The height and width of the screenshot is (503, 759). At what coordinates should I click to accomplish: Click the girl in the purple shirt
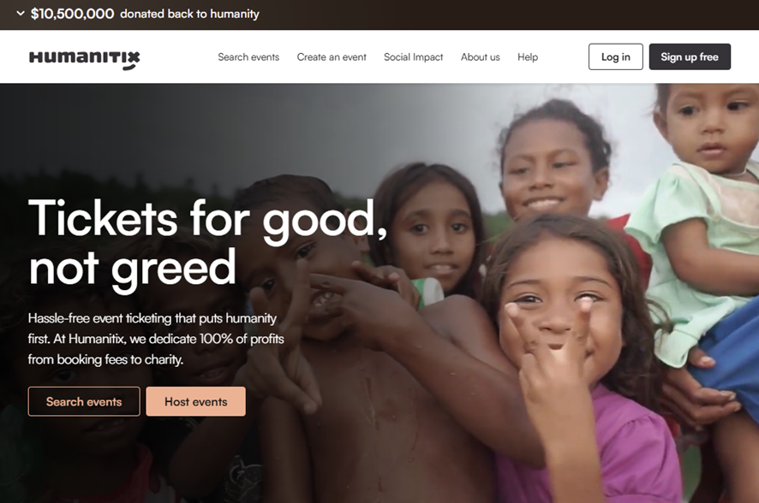point(576,358)
